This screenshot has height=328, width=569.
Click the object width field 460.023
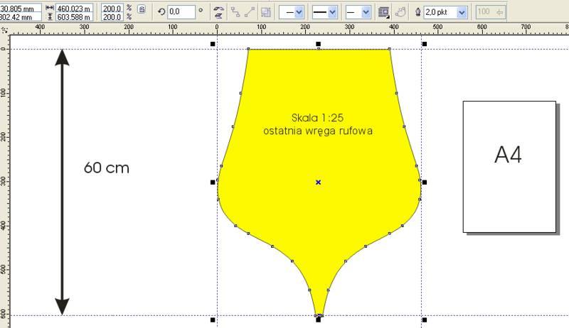click(x=75, y=8)
